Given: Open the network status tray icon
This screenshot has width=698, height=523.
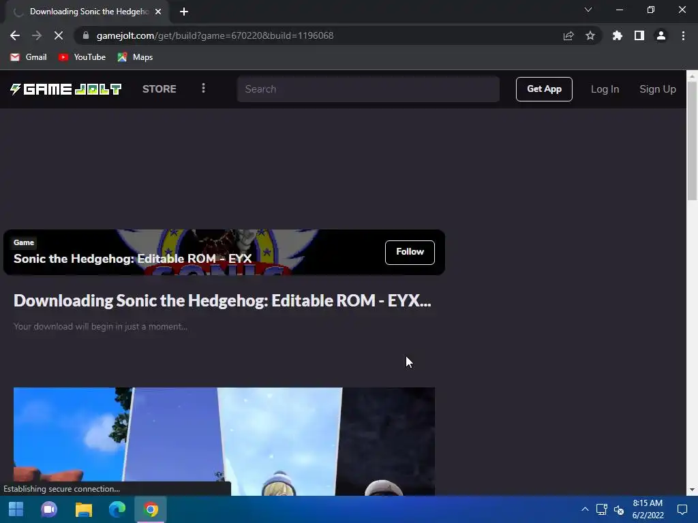Looking at the screenshot, I should [602, 509].
